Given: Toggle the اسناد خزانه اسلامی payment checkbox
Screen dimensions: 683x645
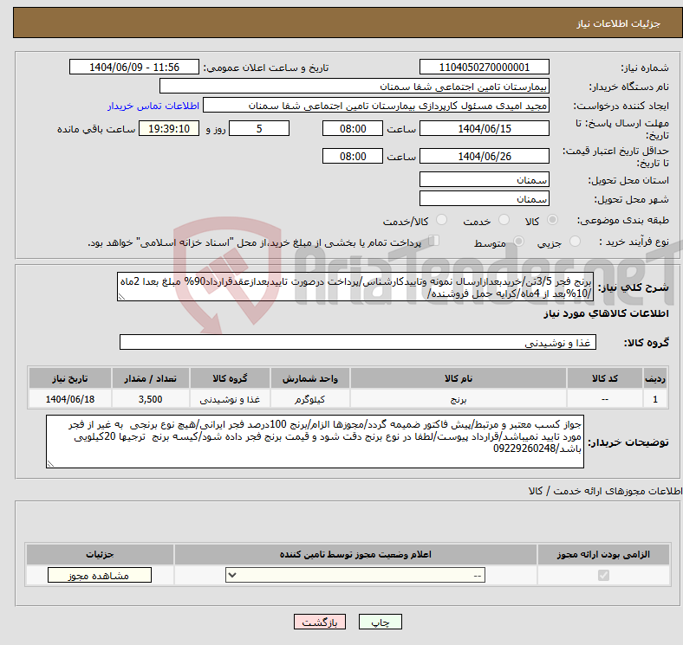Looking at the screenshot, I should [x=435, y=242].
